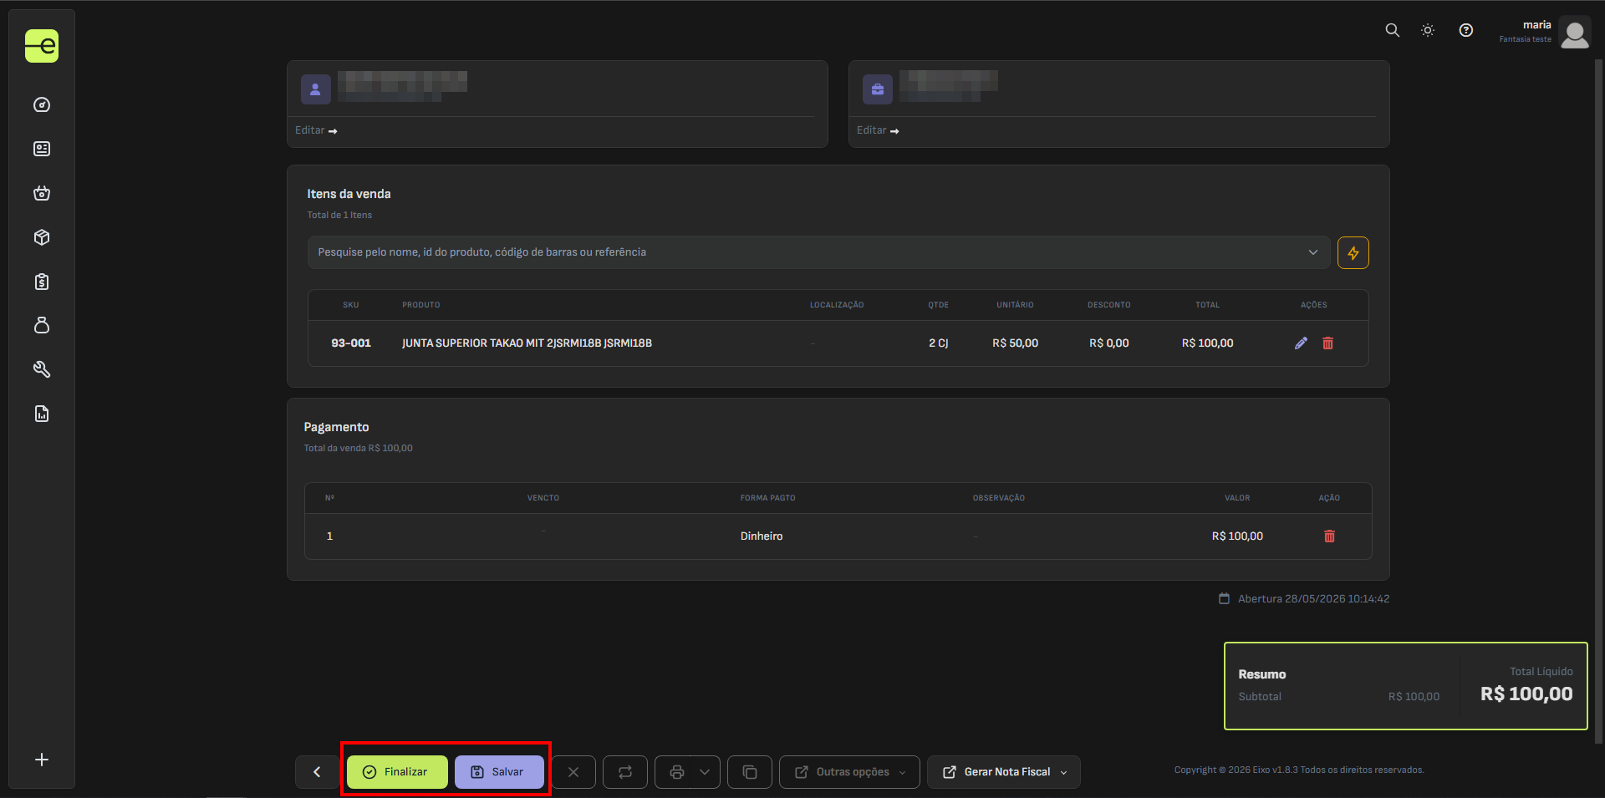
Task: Click the plus icon at the sidebar bottom
Action: point(42,760)
